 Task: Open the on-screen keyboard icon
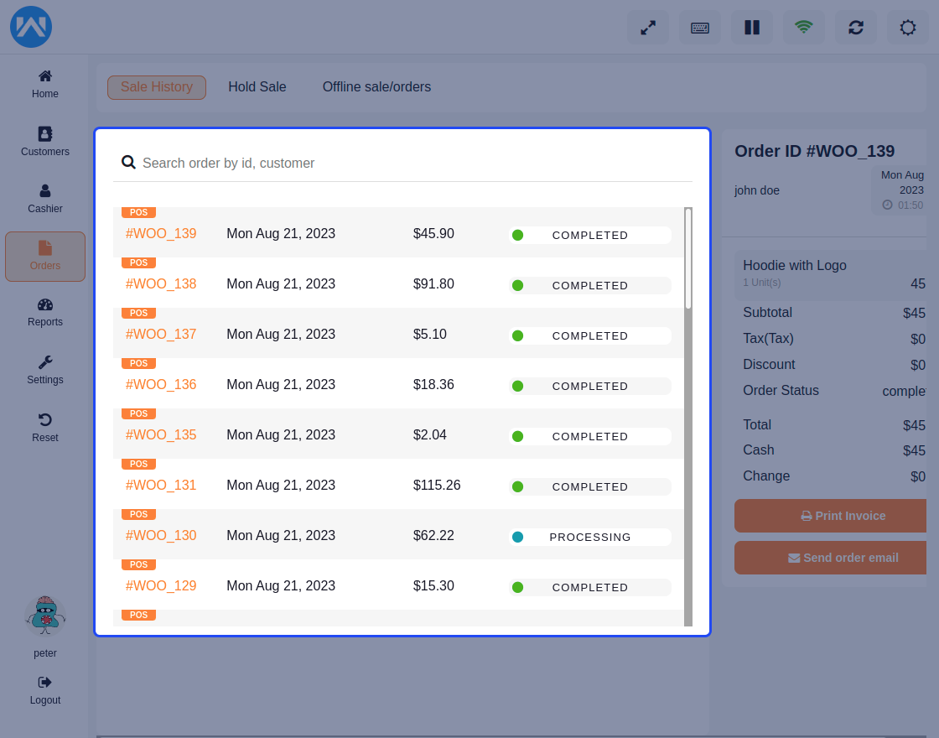tap(699, 27)
